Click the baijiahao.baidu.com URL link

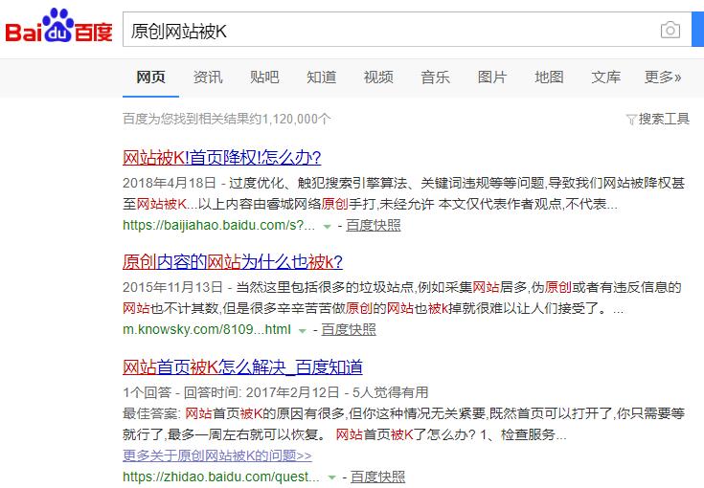point(218,225)
